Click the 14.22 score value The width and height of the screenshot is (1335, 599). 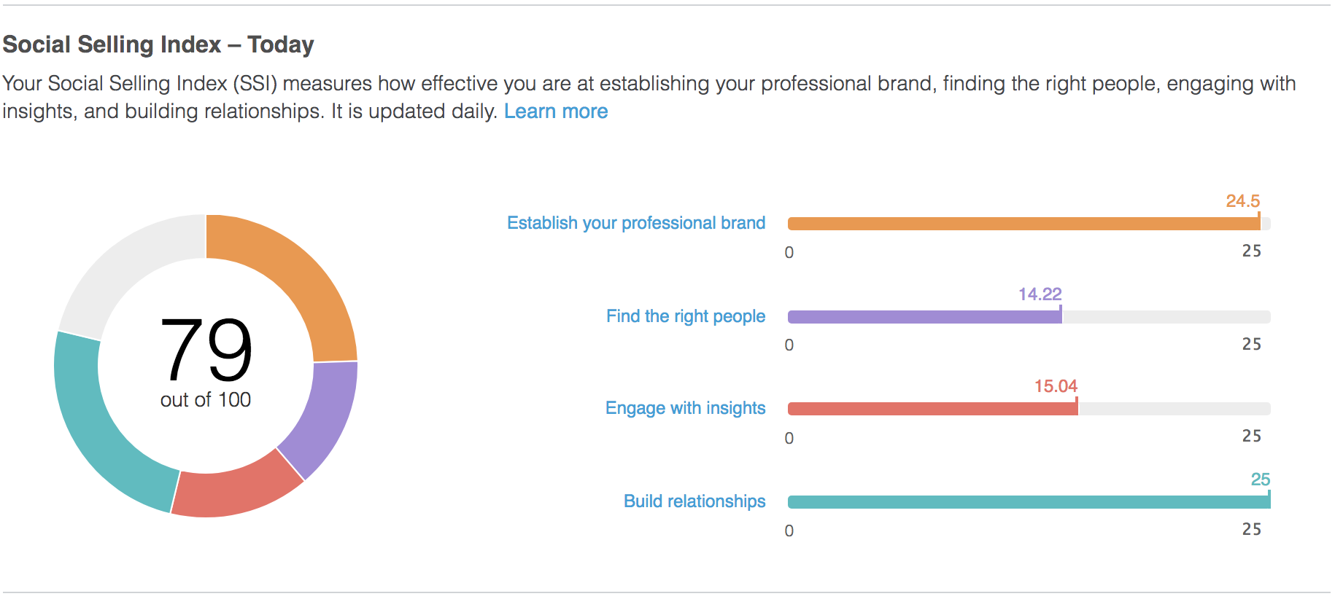1039,294
